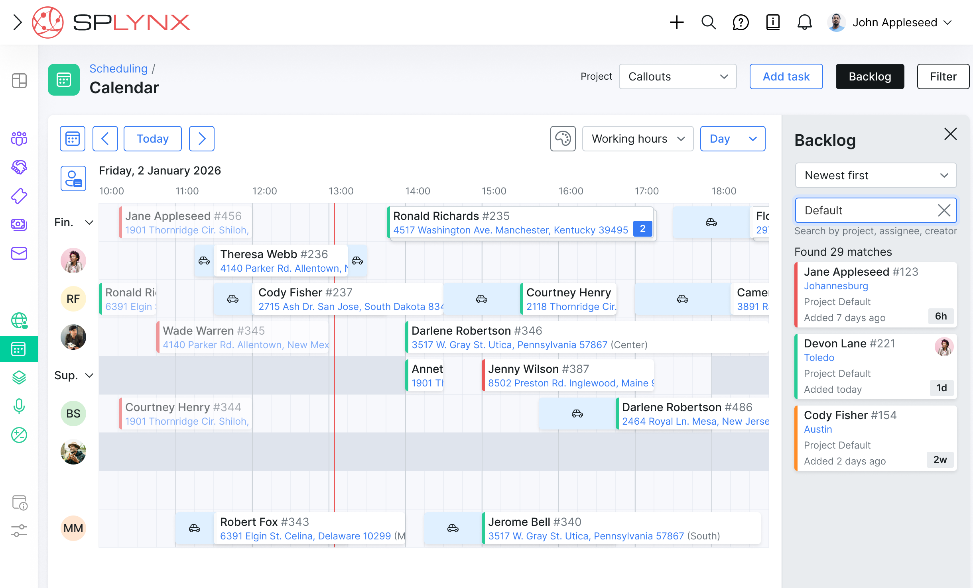Toggle the Backlog panel button
The height and width of the screenshot is (588, 973).
click(870, 76)
